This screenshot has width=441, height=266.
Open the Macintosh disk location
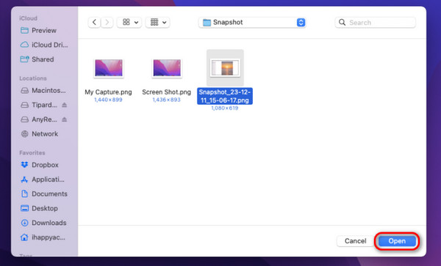click(x=44, y=91)
